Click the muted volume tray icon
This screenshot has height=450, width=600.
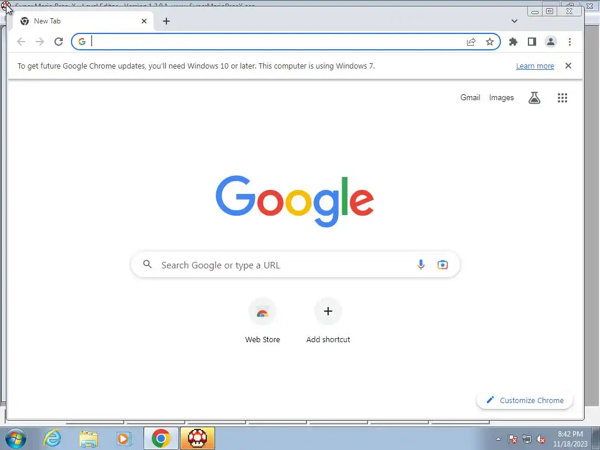coord(541,439)
